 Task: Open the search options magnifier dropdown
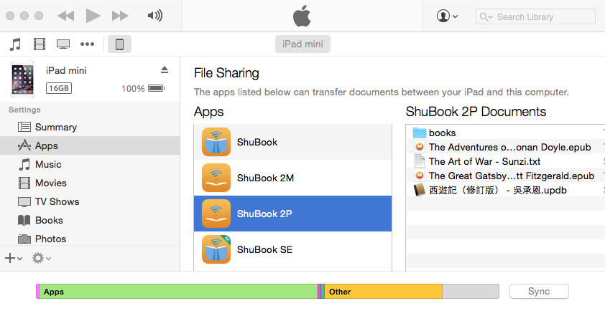(486, 17)
